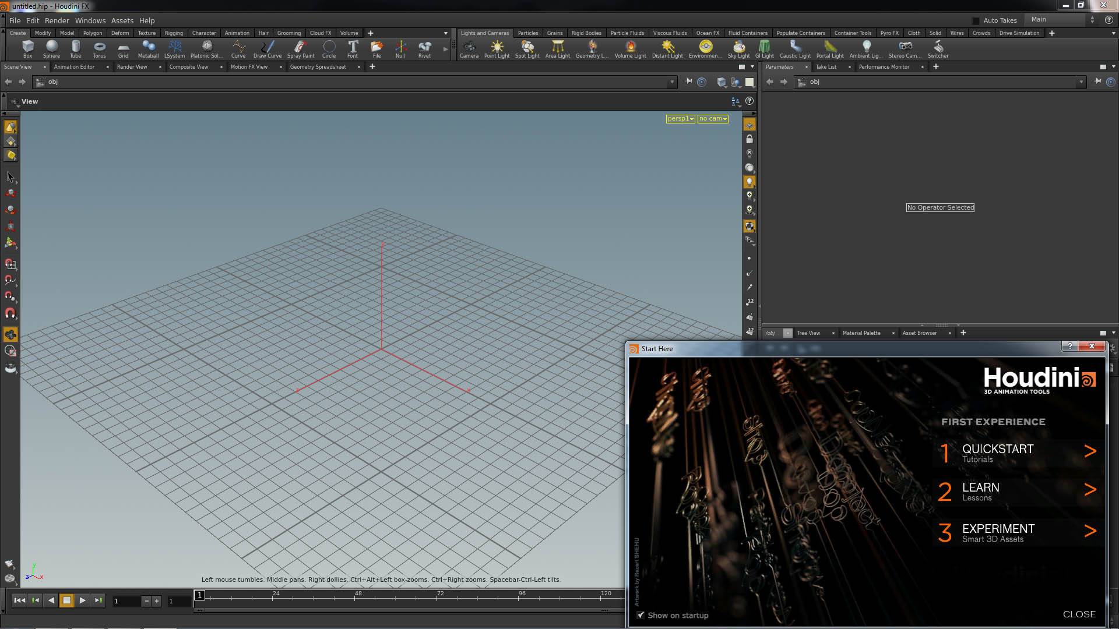Add a Spot Light

tap(527, 49)
